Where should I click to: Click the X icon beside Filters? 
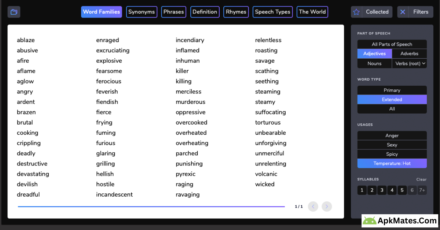coord(402,11)
